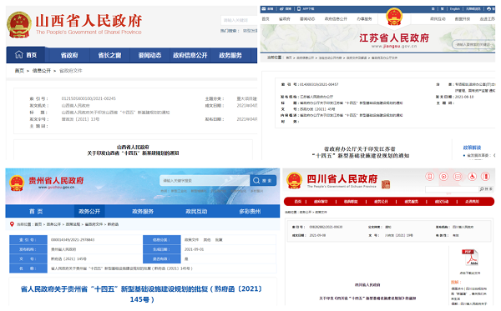Open 政务服务 on Shanxi navigation bar
This screenshot has height=311, width=501.
pos(230,56)
